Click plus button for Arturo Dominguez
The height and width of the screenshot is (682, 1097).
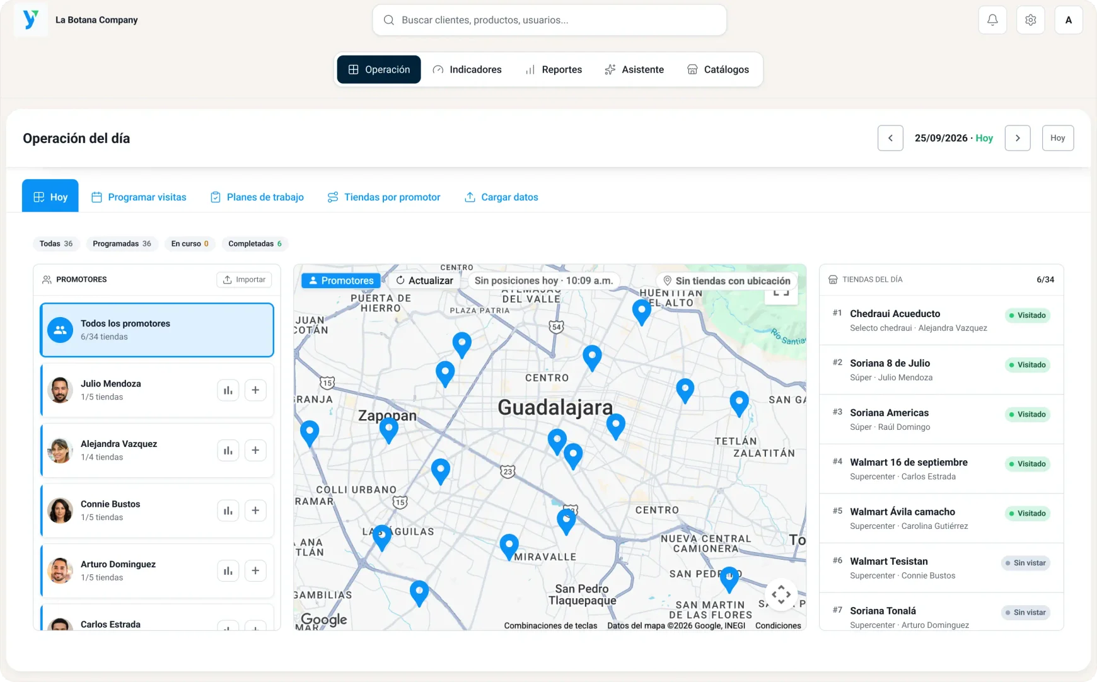(255, 570)
